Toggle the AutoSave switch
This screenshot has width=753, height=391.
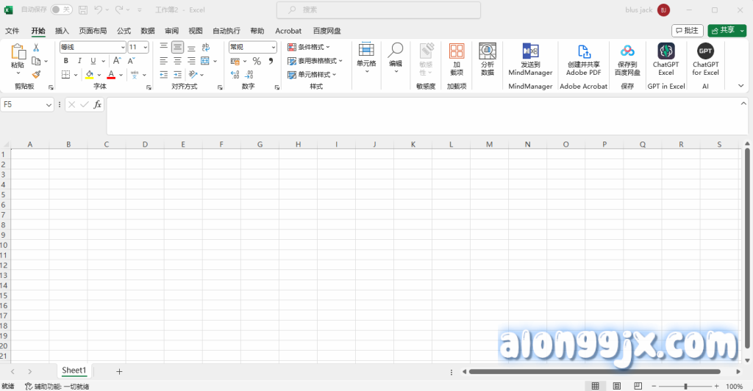pyautogui.click(x=62, y=10)
